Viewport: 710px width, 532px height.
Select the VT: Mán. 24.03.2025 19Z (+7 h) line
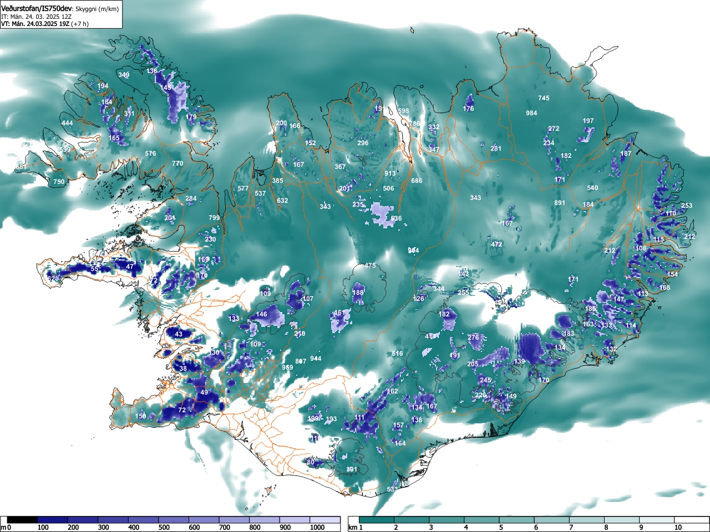point(45,24)
